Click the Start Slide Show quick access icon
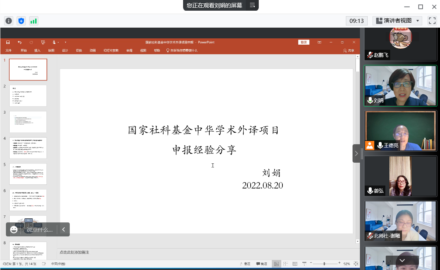440x270 pixels. coord(42,42)
